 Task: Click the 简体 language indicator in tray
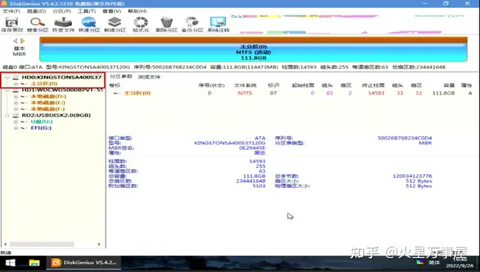(x=434, y=263)
